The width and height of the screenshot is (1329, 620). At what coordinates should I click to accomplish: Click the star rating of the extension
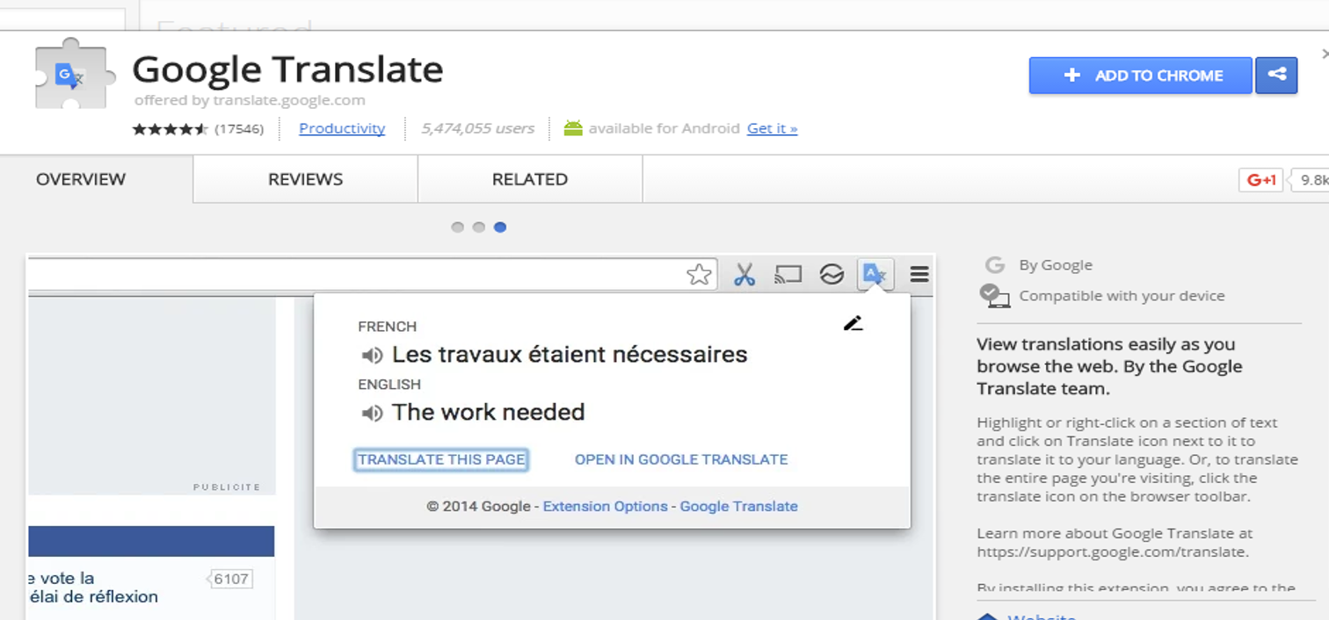pos(170,129)
